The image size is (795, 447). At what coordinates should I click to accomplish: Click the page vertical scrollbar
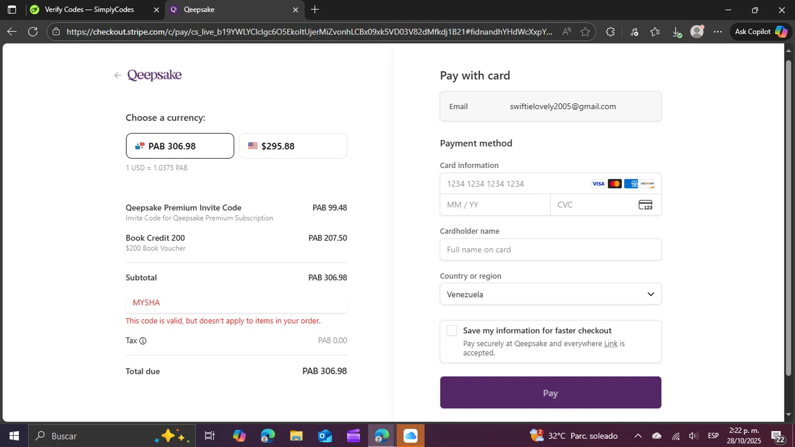788,217
